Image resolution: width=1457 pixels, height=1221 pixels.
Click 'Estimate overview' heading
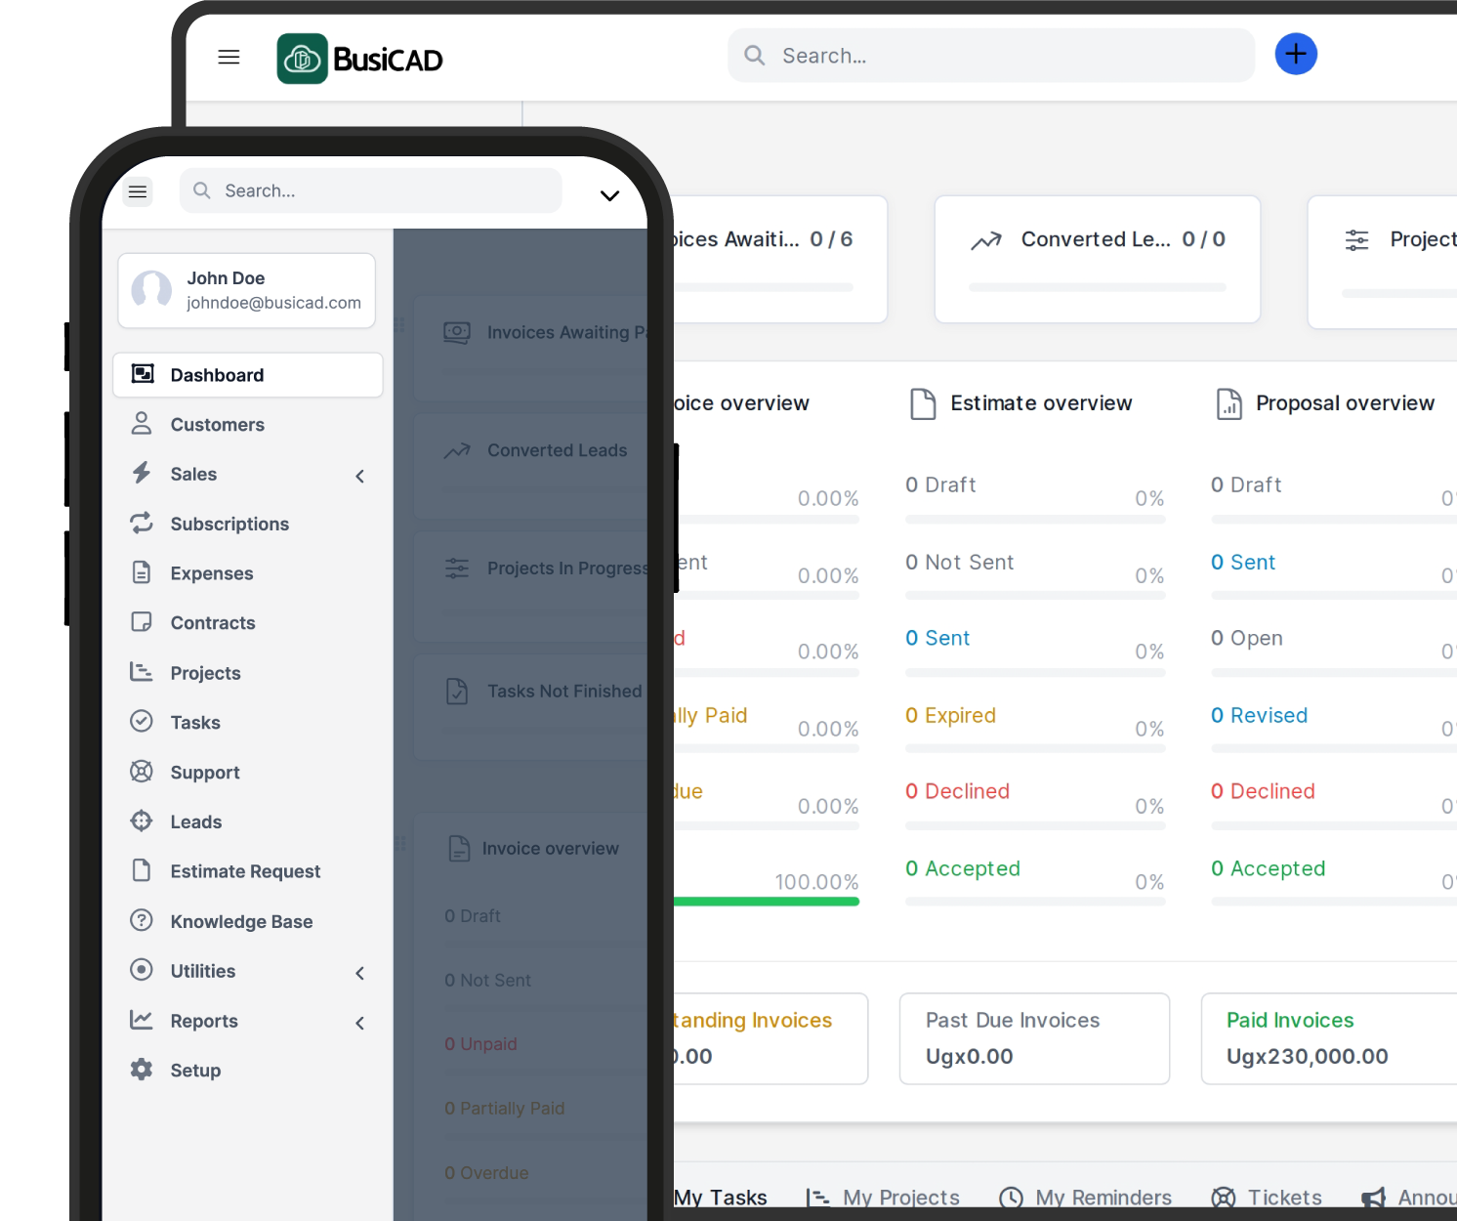[1041, 403]
